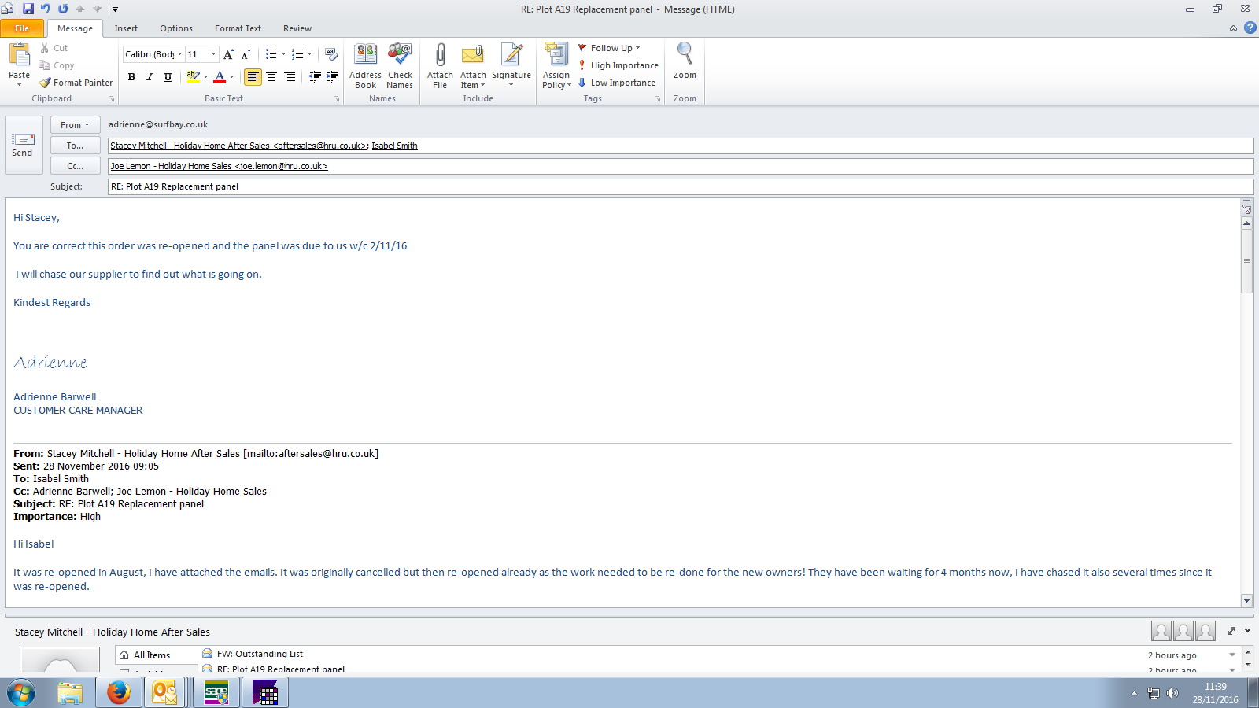Launch Firefox from the taskbar
This screenshot has width=1259, height=708.
tap(119, 692)
